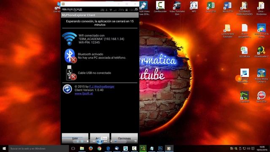Screen dimensions: 270x152
Task: Open the action center notifications icon
Action: (x=253, y=148)
